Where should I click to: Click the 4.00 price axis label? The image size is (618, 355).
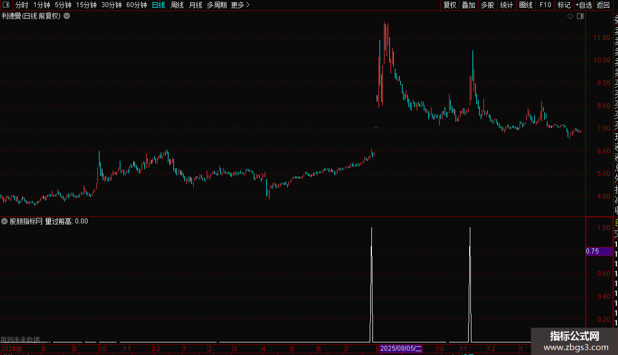(x=603, y=197)
